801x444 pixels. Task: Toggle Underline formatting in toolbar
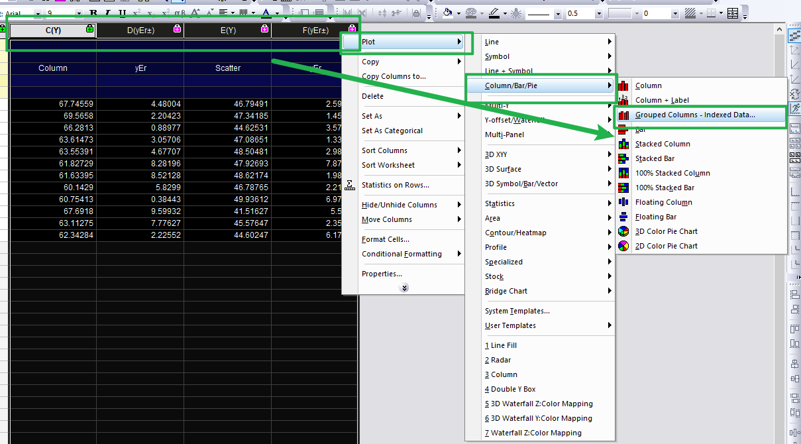[x=122, y=13]
